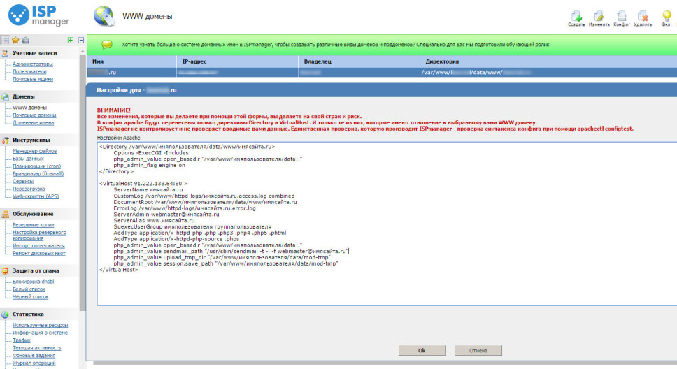Click the Инструменты tools icon
Image resolution: width=677 pixels, height=369 pixels.
click(x=5, y=140)
